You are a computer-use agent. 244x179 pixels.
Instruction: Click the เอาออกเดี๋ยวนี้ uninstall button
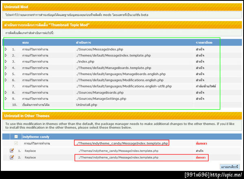229,167
